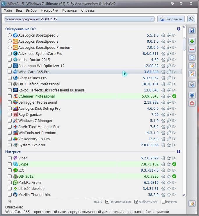Click the red minus remove icon
Viewport: 199px width, 216px height.
tap(192, 49)
